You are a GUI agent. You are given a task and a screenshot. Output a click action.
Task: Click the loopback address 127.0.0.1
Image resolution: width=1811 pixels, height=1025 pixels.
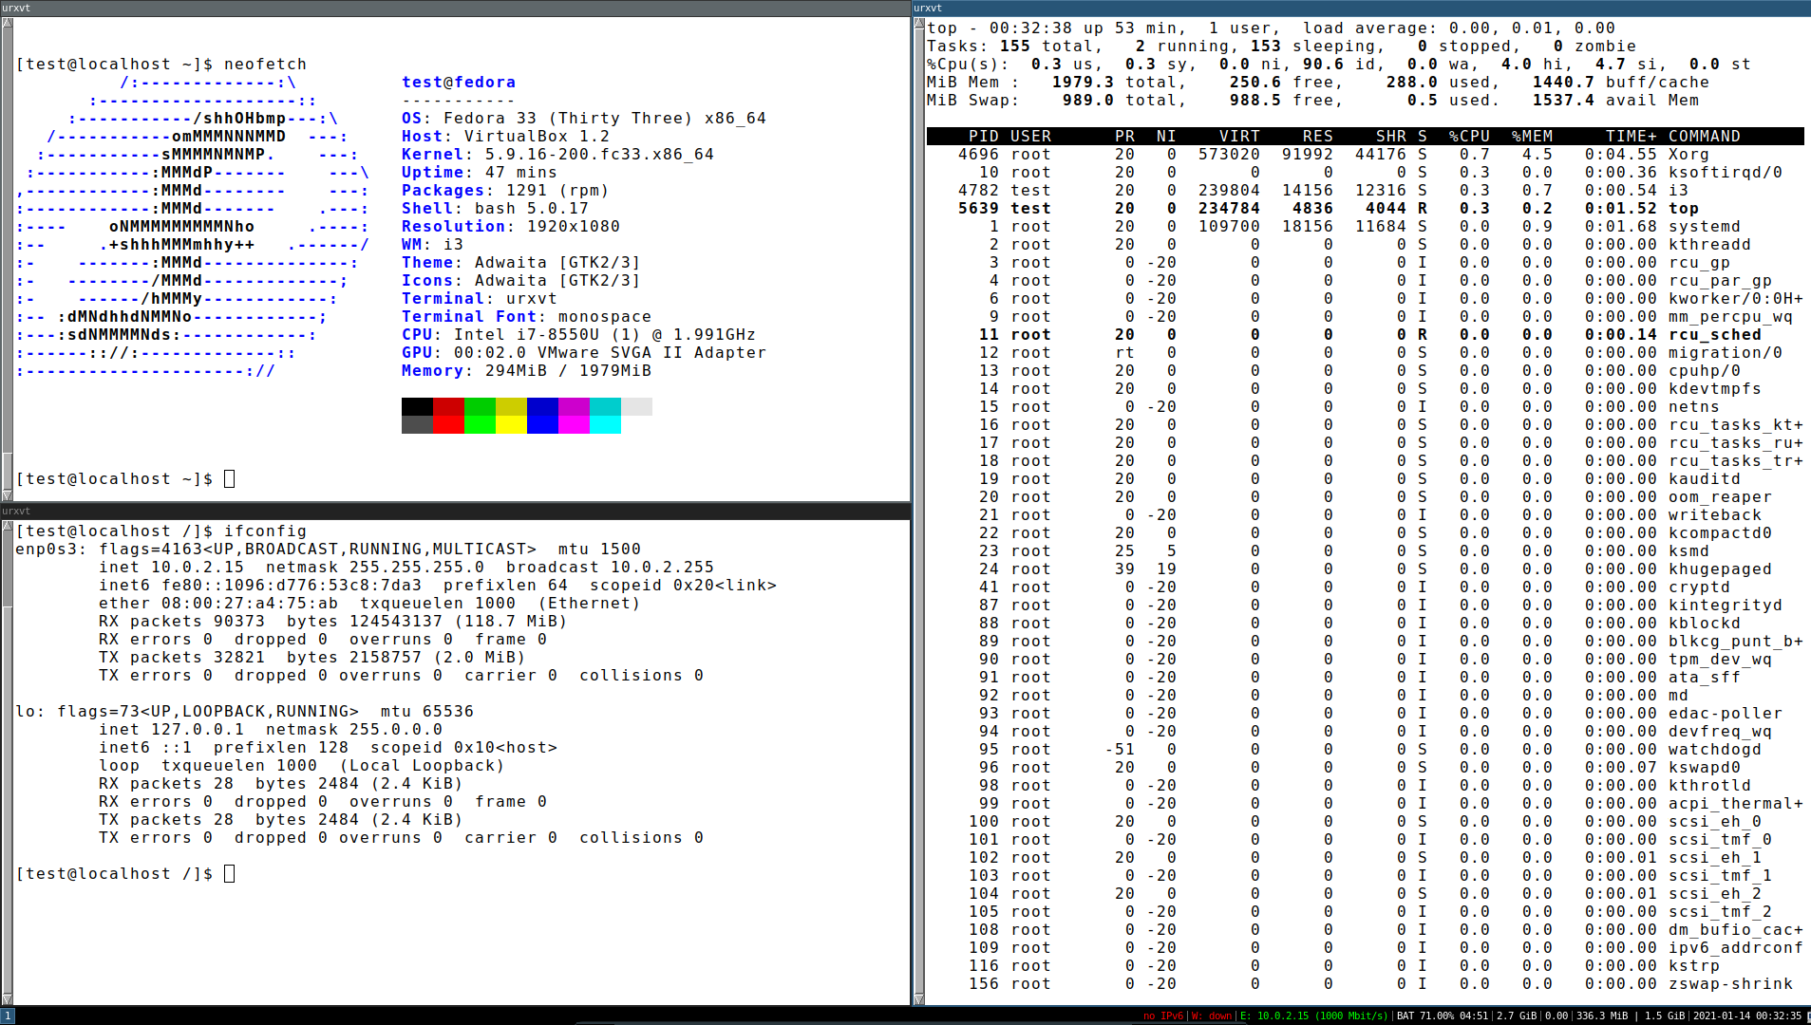tap(198, 730)
